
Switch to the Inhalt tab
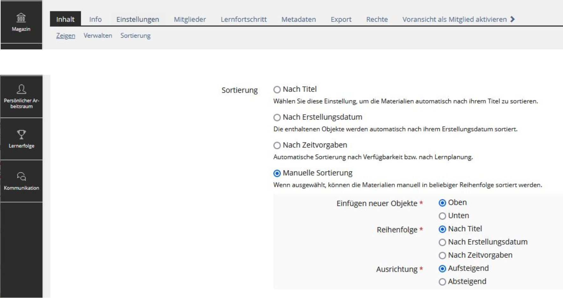point(65,19)
